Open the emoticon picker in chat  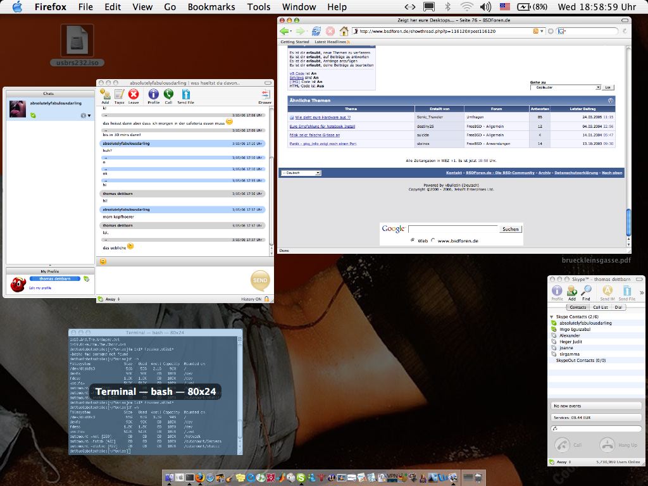pos(103,261)
